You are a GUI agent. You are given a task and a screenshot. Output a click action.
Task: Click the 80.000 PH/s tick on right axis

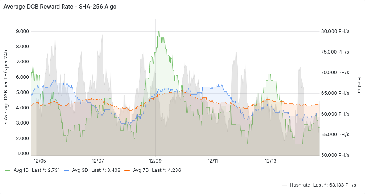pos(335,31)
